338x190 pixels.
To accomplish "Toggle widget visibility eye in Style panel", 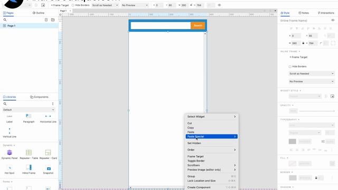I will pyautogui.click(x=333, y=20).
